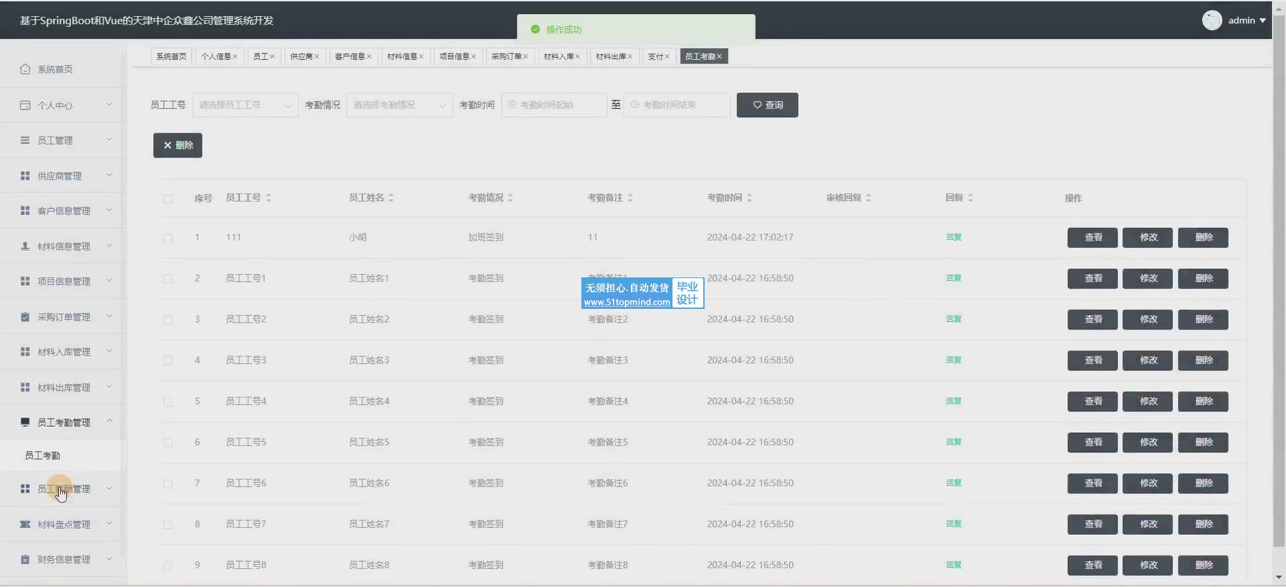Screen dimensions: 1286x587
Task: Click the 财务信息管理 icon
Action: 25,559
